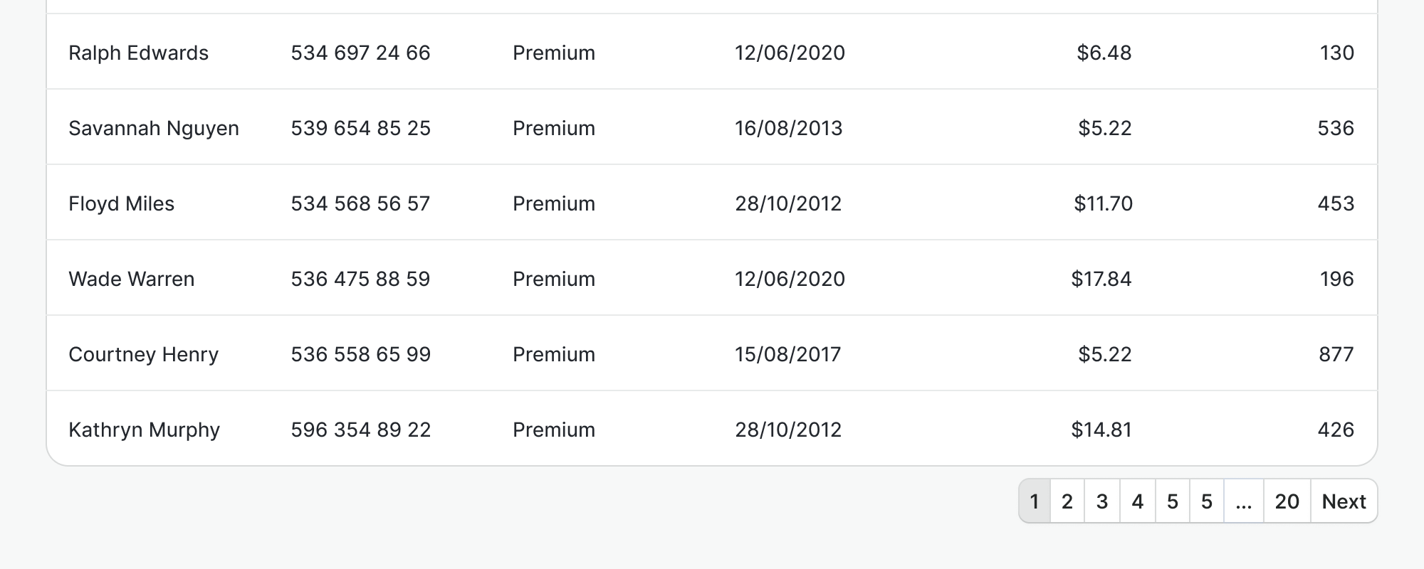
Task: Open page 3 of the table
Action: point(1102,501)
